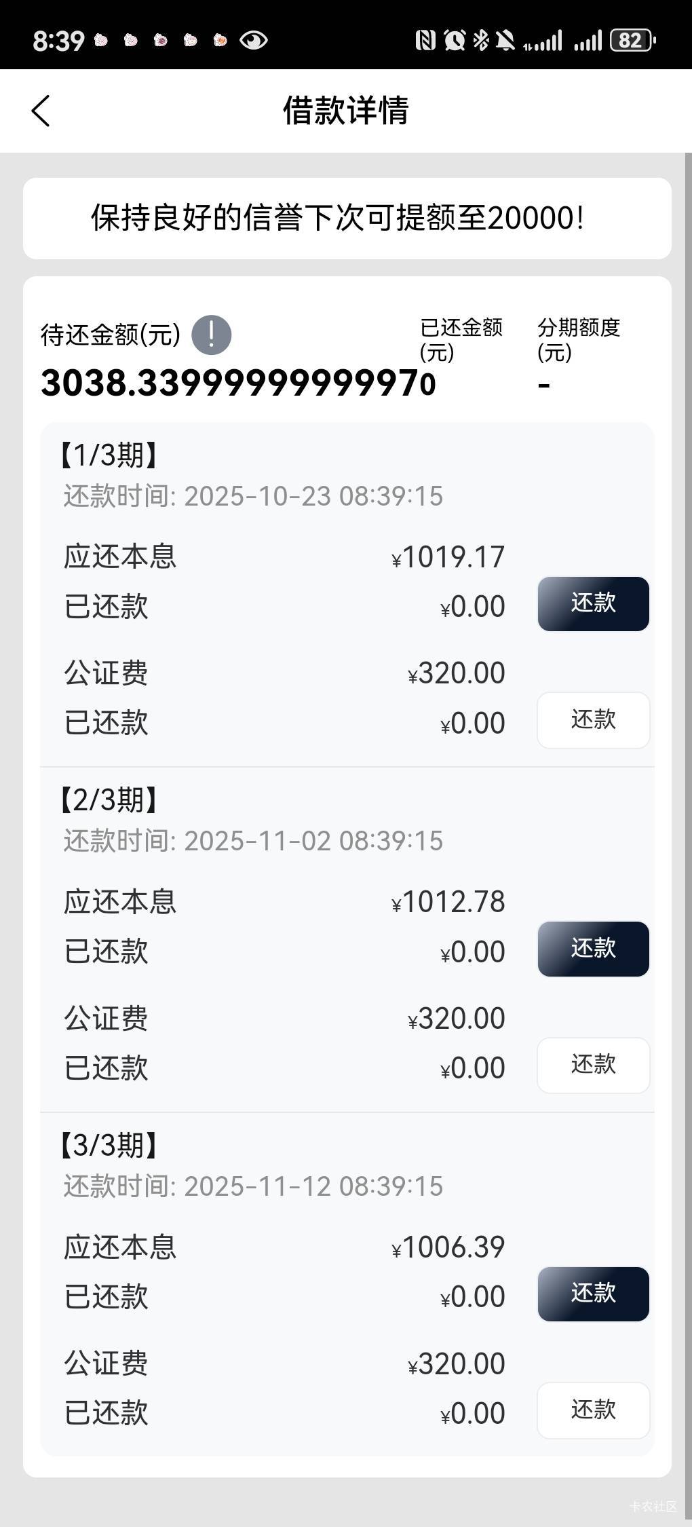The width and height of the screenshot is (692, 1527).
Task: Tap the muted bell notification icon
Action: pyautogui.click(x=505, y=41)
